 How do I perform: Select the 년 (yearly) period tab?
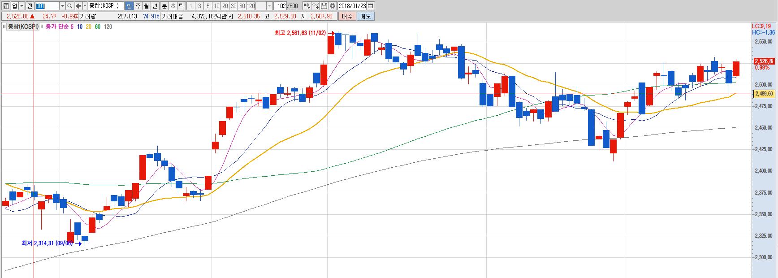point(155,6)
